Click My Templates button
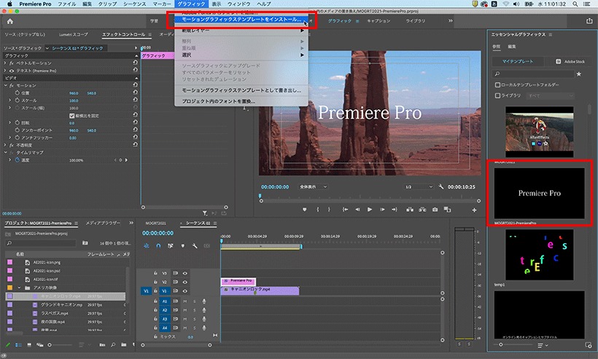 [x=518, y=61]
